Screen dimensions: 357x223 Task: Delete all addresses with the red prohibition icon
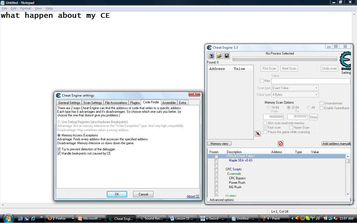[281, 143]
